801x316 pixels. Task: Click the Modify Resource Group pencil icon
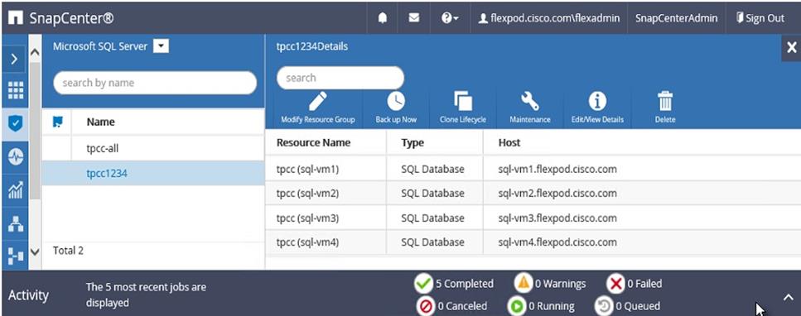click(318, 102)
